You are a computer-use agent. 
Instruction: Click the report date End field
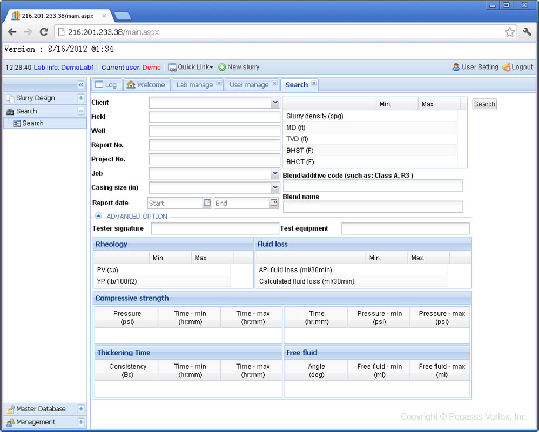point(241,203)
